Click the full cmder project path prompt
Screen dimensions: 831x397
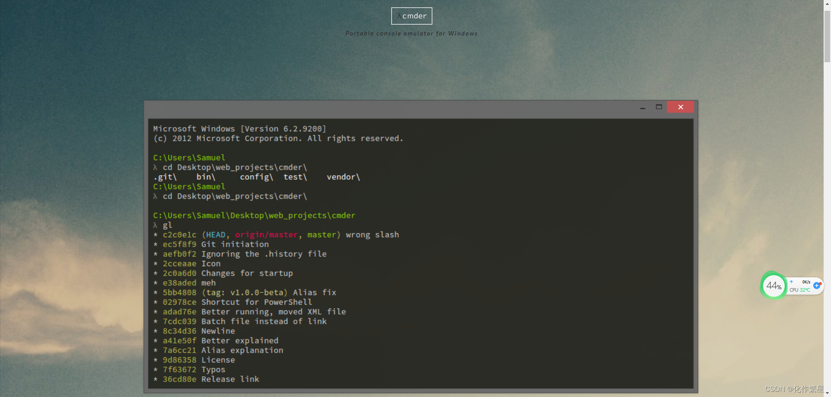click(x=254, y=216)
